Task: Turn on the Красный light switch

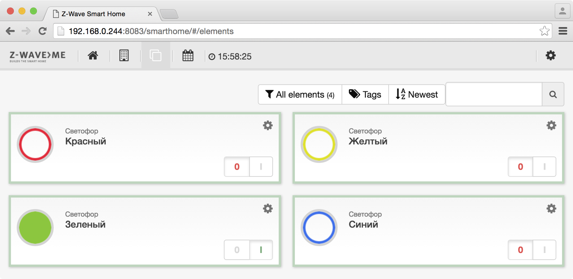Action: pos(261,167)
